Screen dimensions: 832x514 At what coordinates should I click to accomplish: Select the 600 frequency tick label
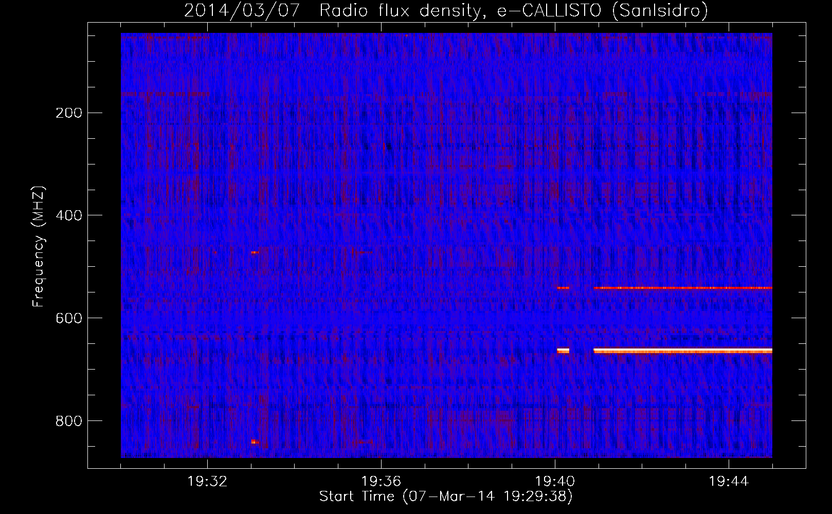pos(69,318)
